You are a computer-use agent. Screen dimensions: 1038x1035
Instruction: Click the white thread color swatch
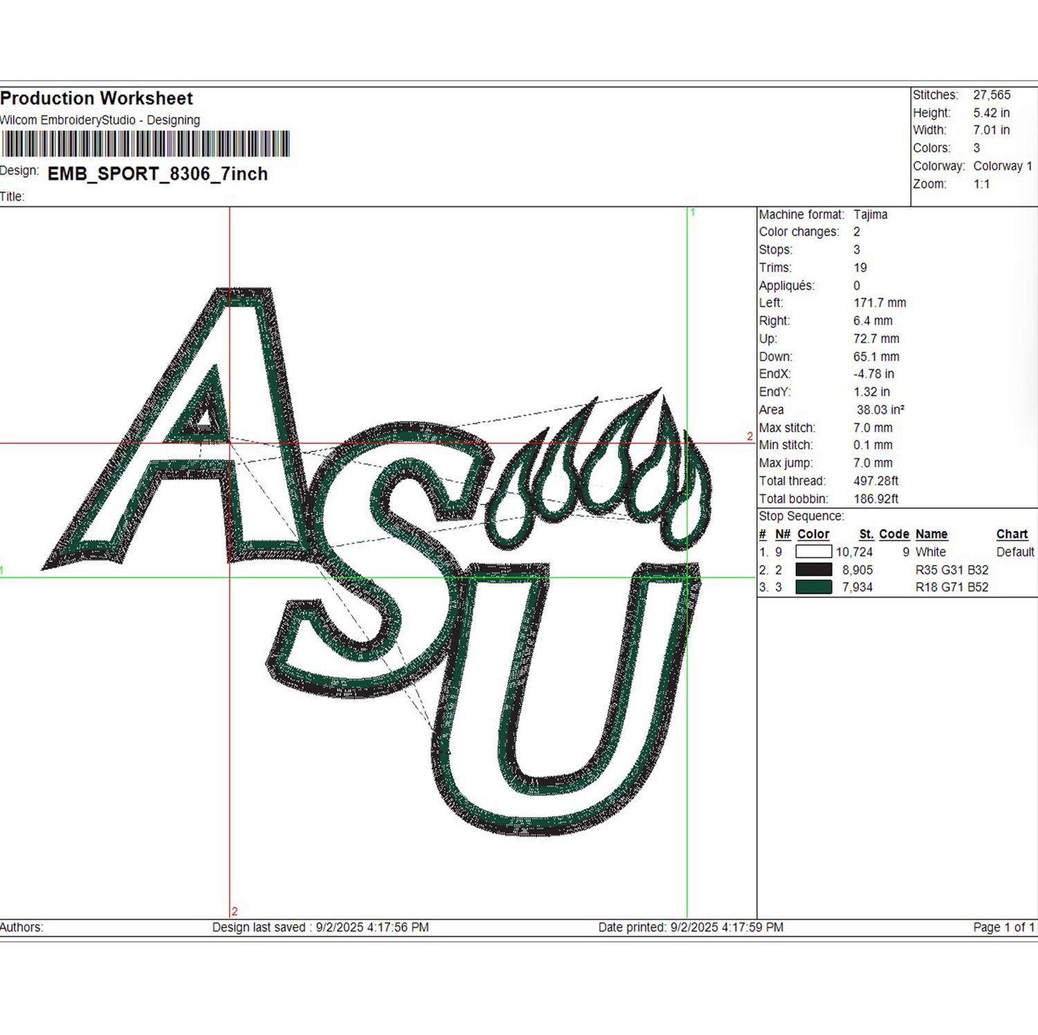pyautogui.click(x=813, y=552)
